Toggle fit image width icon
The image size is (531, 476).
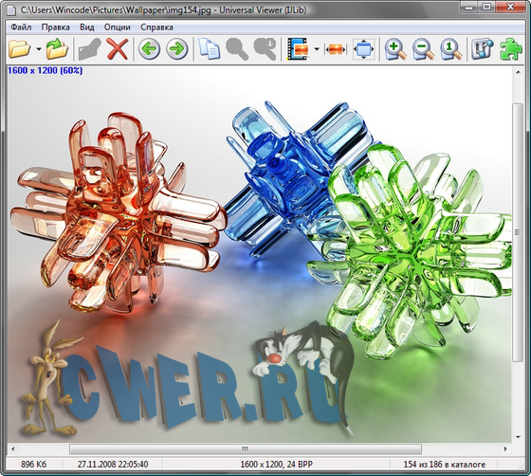tap(336, 49)
